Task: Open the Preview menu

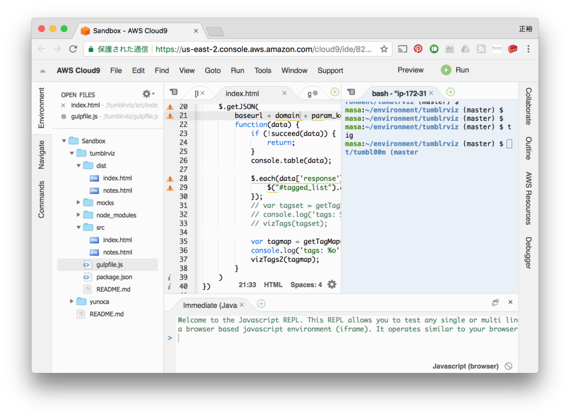Action: (x=410, y=70)
